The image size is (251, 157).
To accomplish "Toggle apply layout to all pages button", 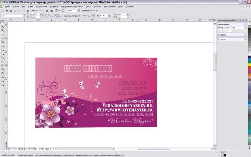I will point(57,16).
